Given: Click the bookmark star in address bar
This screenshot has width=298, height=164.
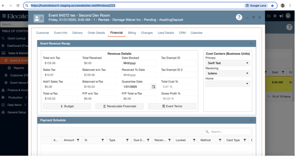Looking at the screenshot, I should [272, 6].
